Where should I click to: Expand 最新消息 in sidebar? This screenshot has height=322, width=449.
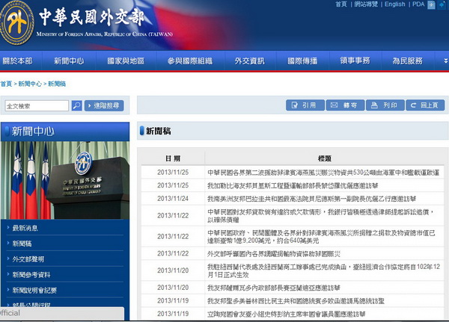[25, 228]
